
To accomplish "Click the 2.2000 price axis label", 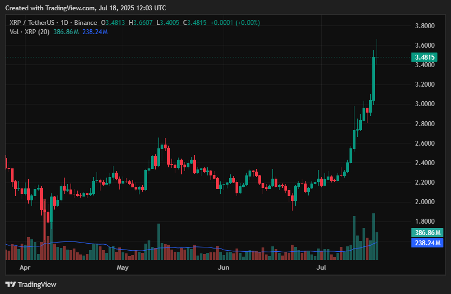I will tap(424, 182).
